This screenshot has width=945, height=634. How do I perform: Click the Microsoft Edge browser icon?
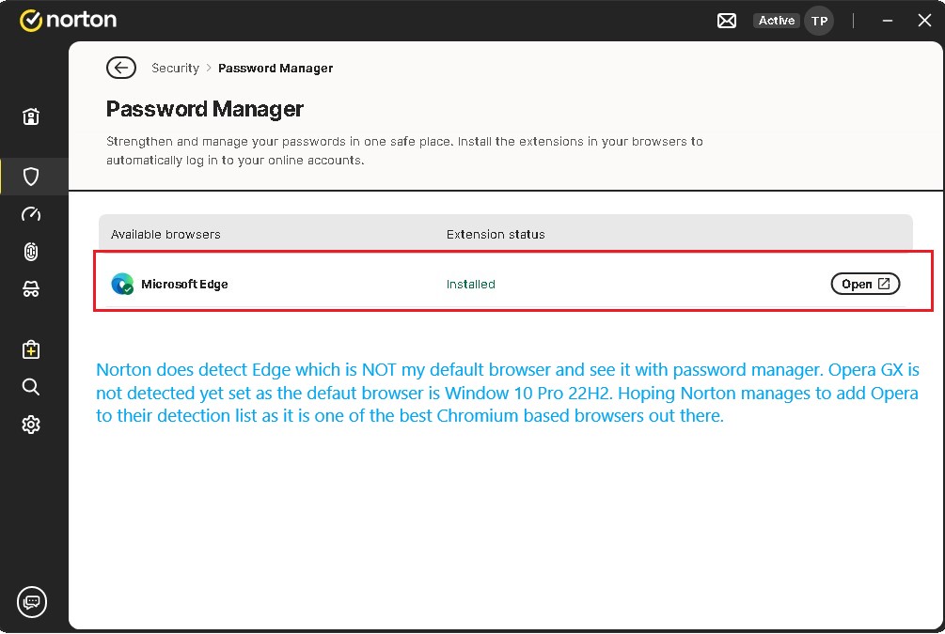[122, 284]
